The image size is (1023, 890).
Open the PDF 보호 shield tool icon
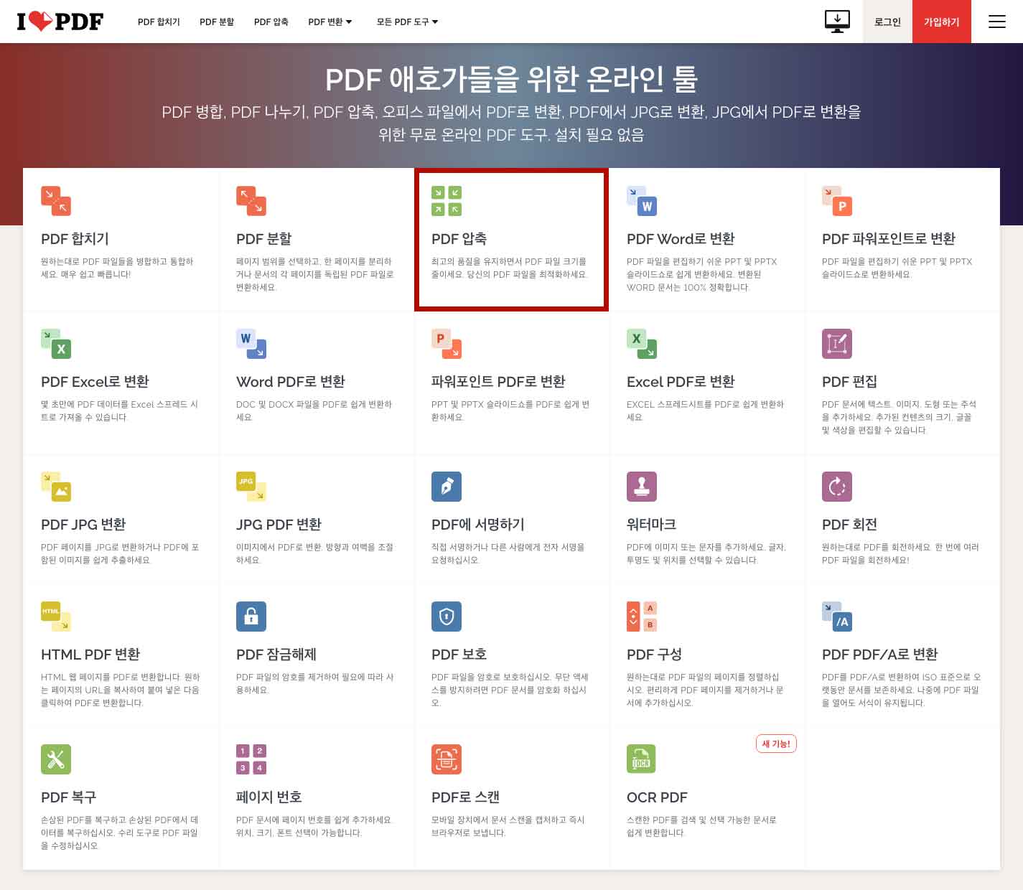coord(446,616)
